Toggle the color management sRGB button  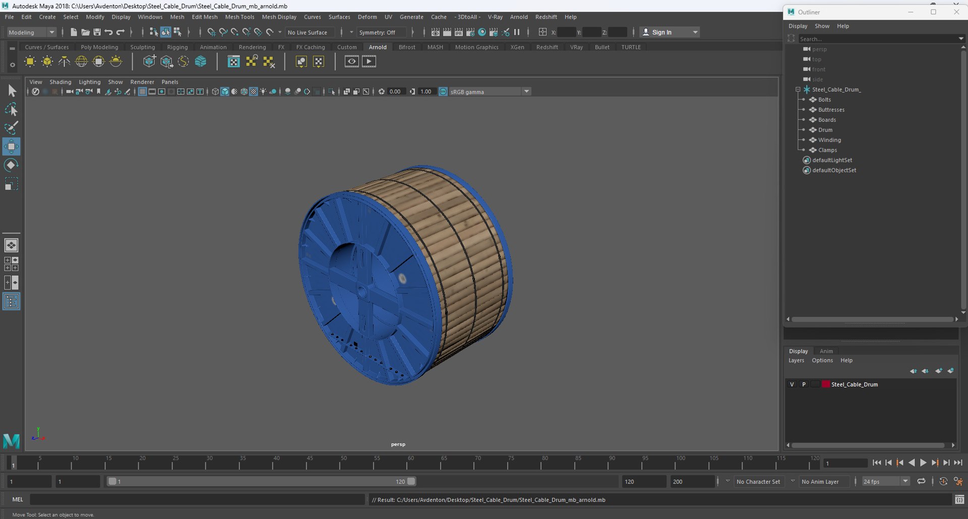point(443,92)
